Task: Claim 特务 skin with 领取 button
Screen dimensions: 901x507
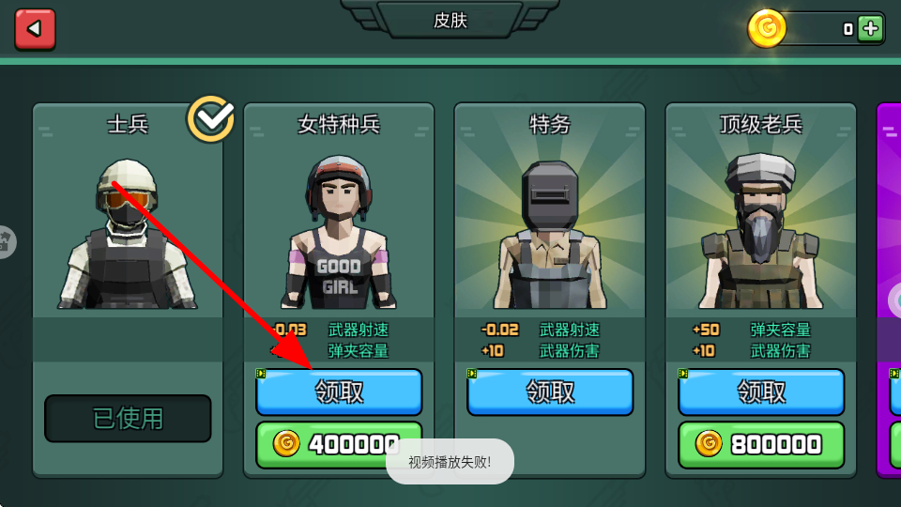Action: 550,392
